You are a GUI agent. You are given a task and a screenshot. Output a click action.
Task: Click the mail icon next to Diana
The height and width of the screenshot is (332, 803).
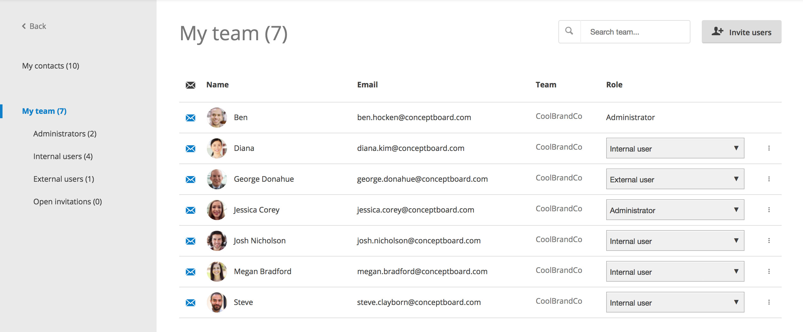[191, 148]
